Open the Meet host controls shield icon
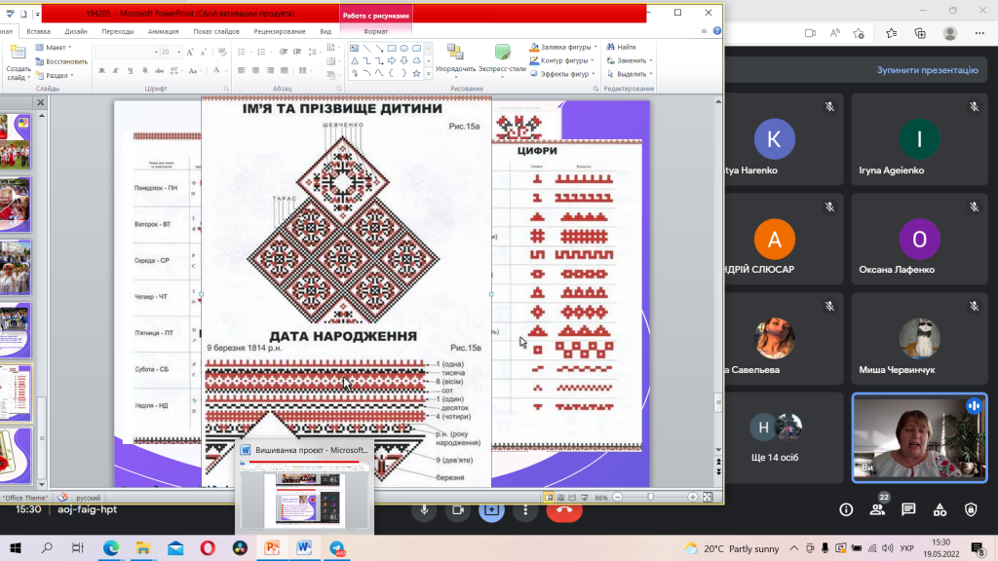 tap(971, 509)
